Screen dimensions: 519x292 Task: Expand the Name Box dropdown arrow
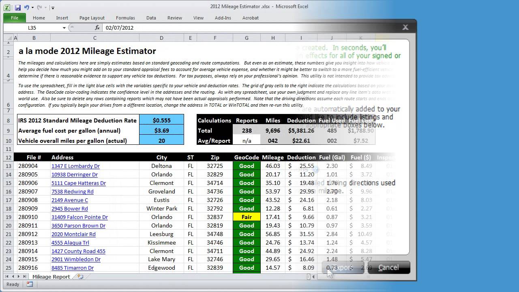click(x=64, y=28)
